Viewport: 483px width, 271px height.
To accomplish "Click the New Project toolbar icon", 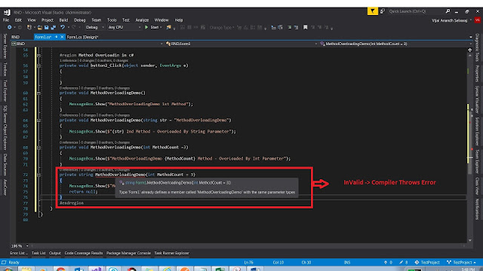I will (x=29, y=27).
